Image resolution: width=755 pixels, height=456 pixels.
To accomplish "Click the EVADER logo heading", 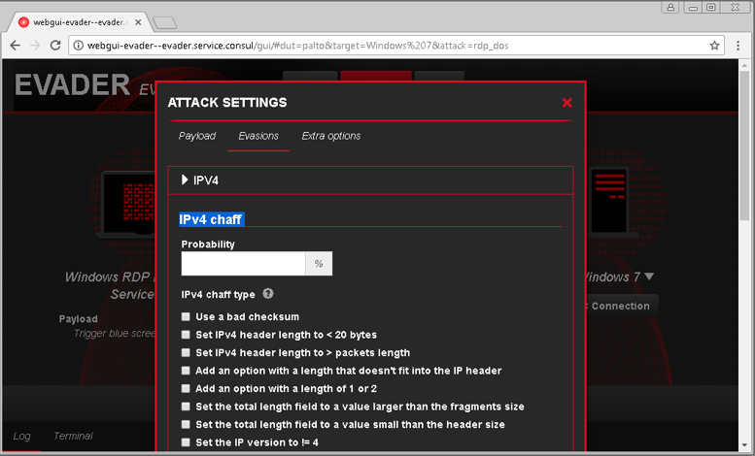I will 72,85.
